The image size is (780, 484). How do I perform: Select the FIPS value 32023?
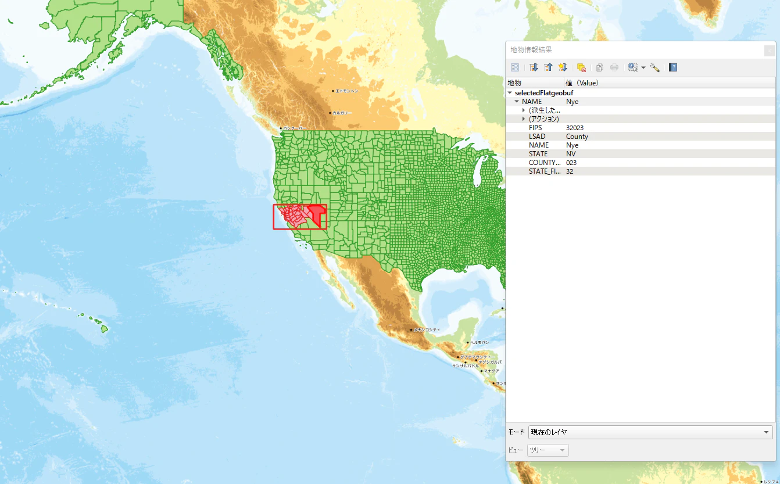[575, 128]
